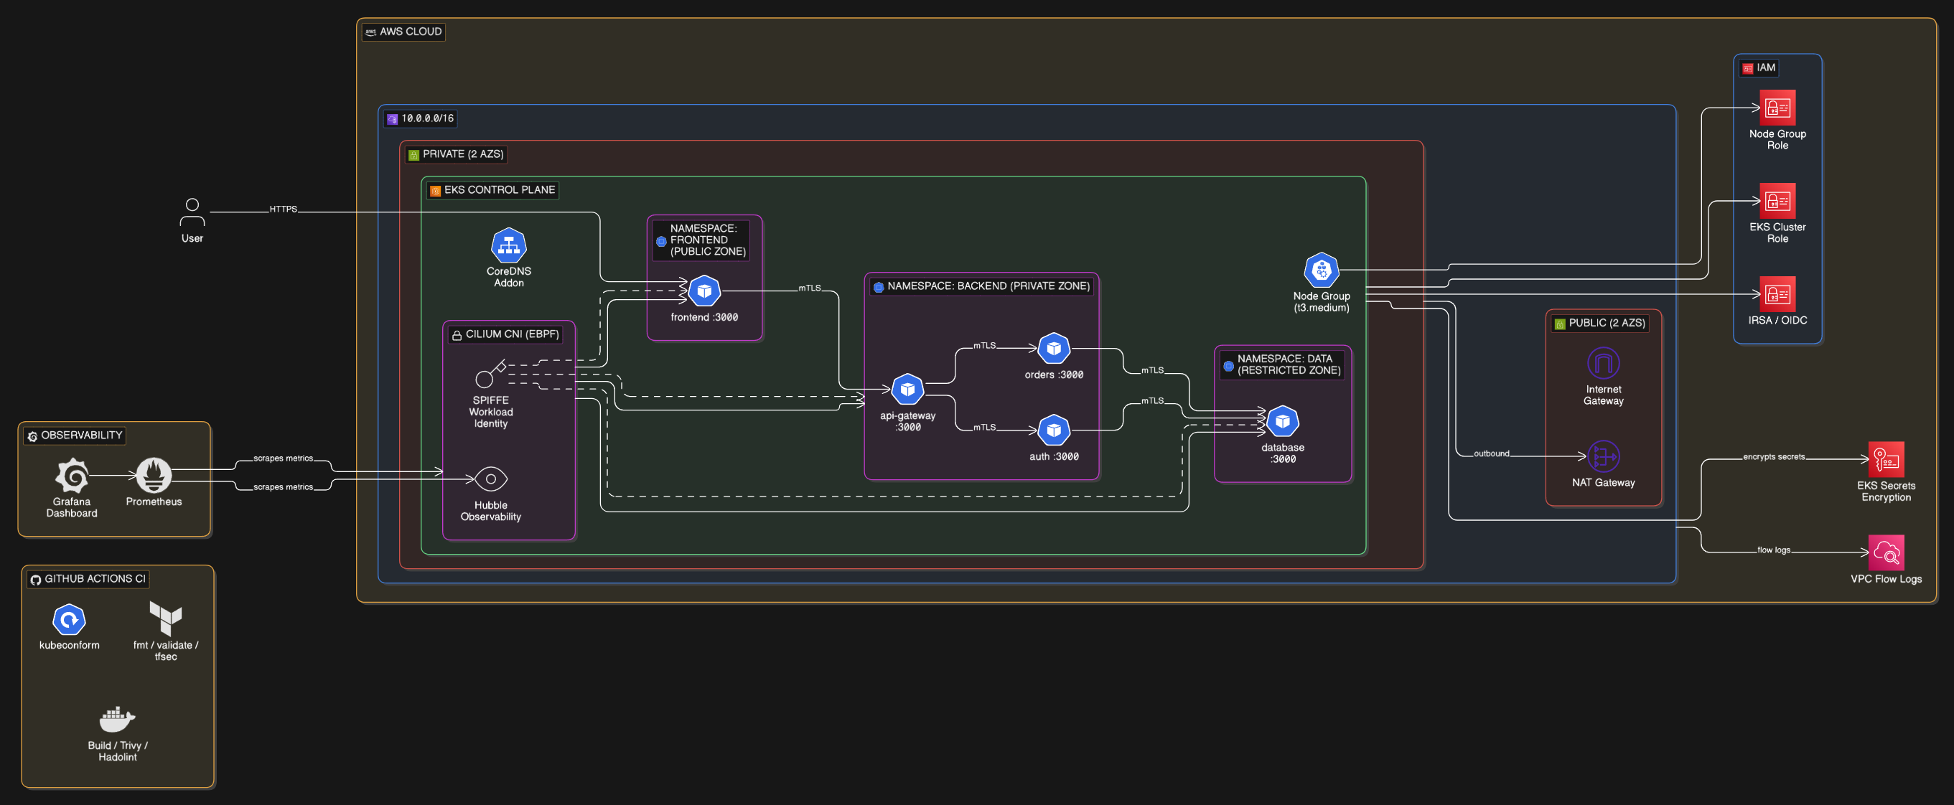Click the mTLS label after frontend

coord(809,288)
